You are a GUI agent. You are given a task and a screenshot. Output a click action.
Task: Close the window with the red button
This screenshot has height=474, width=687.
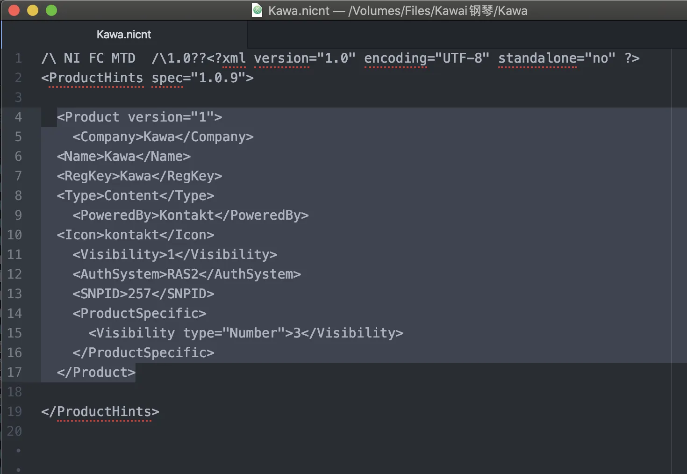point(14,10)
